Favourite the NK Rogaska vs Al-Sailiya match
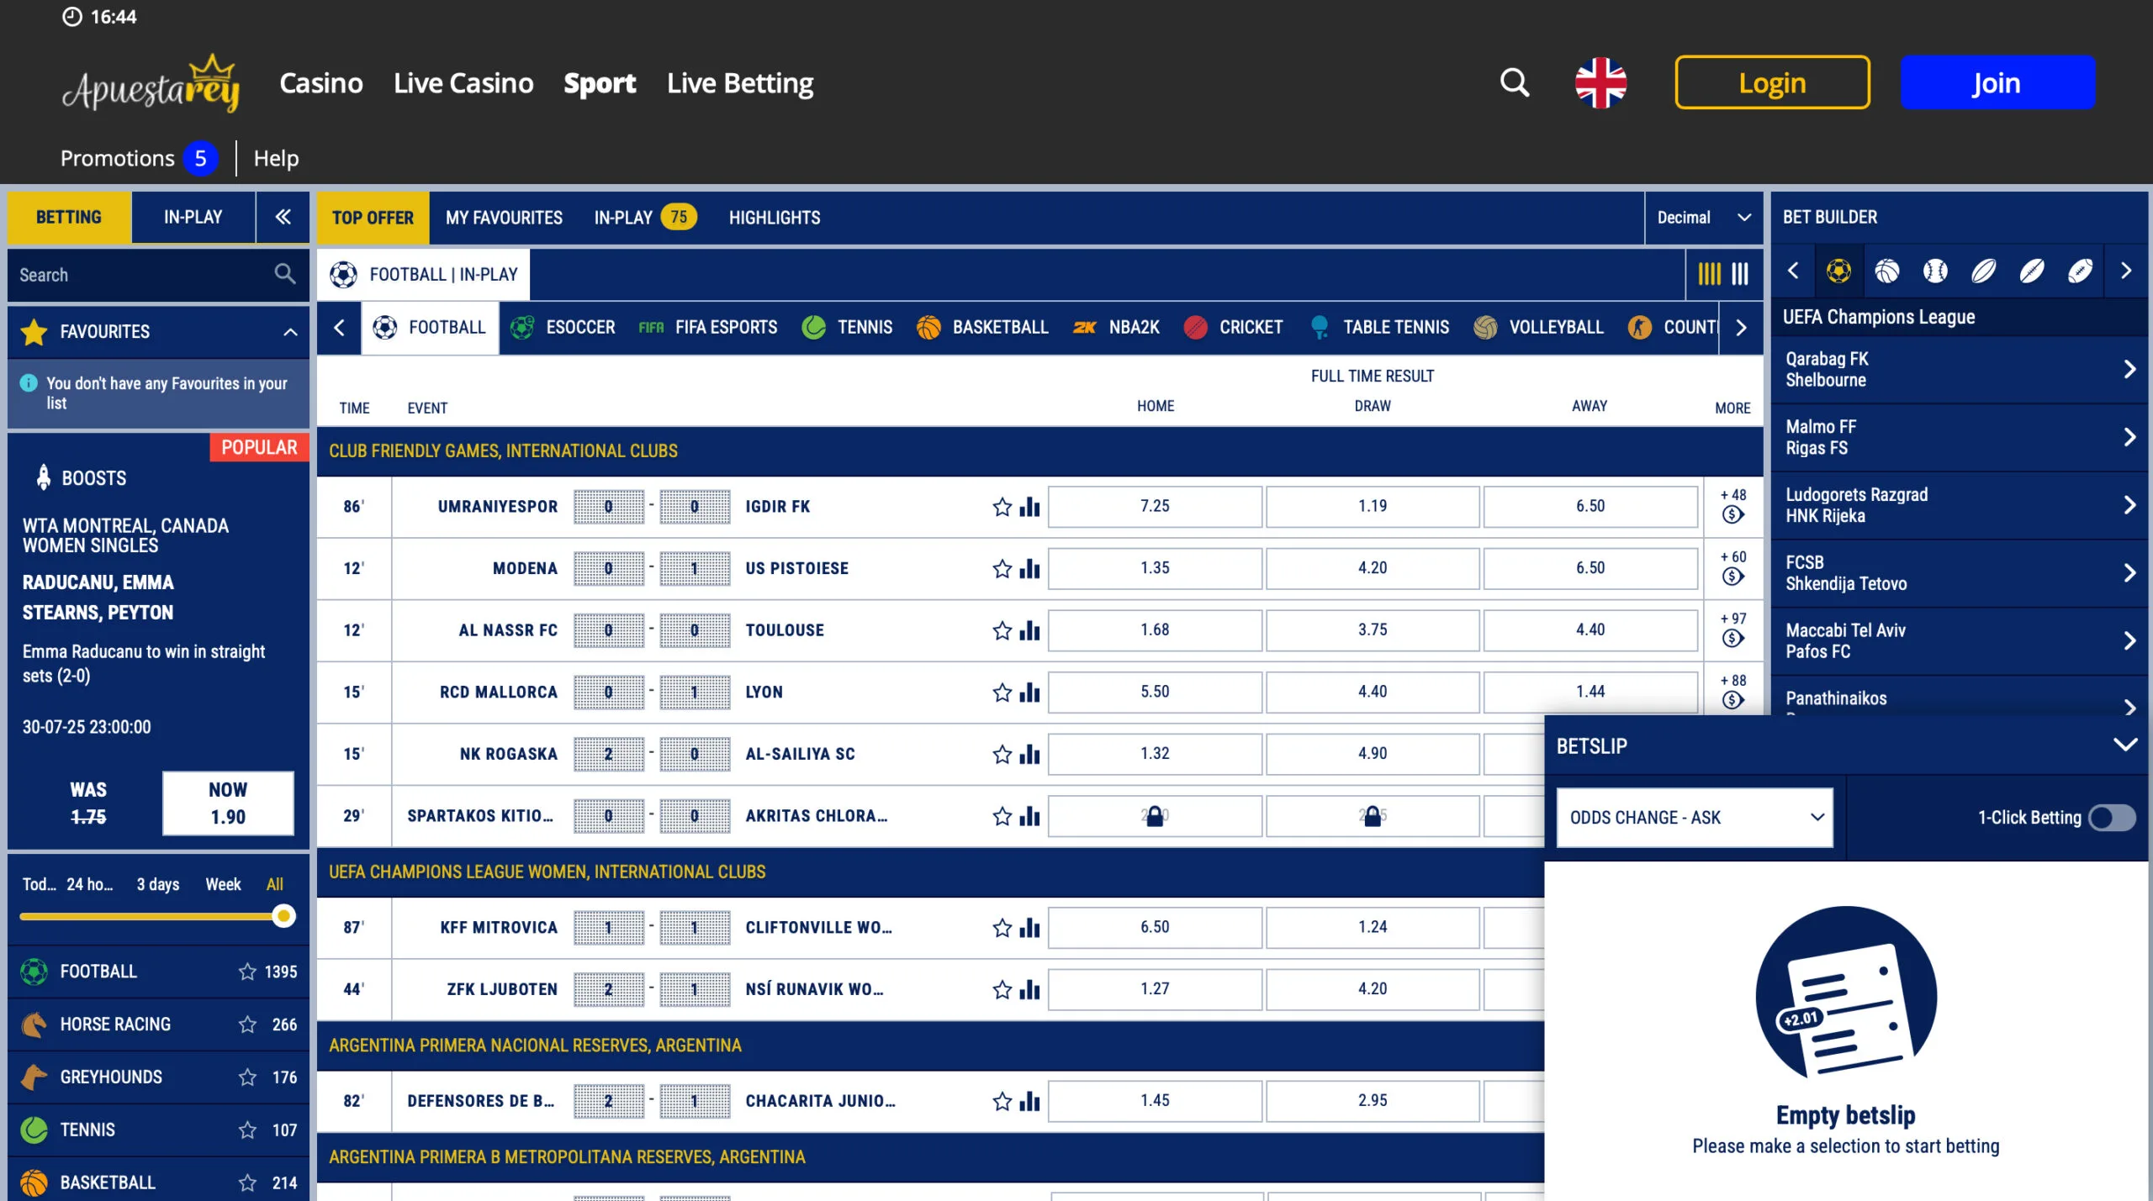The width and height of the screenshot is (2153, 1201). (1002, 754)
